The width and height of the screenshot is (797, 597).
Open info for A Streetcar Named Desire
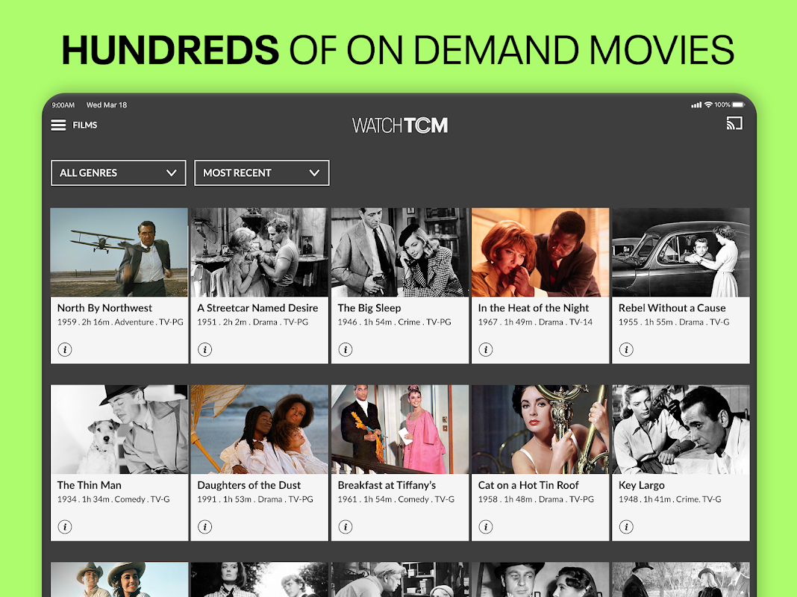coord(204,349)
